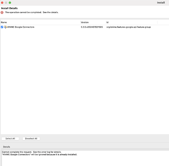The image size is (169, 166).
Task: Click the Details section label
Action: (7, 147)
